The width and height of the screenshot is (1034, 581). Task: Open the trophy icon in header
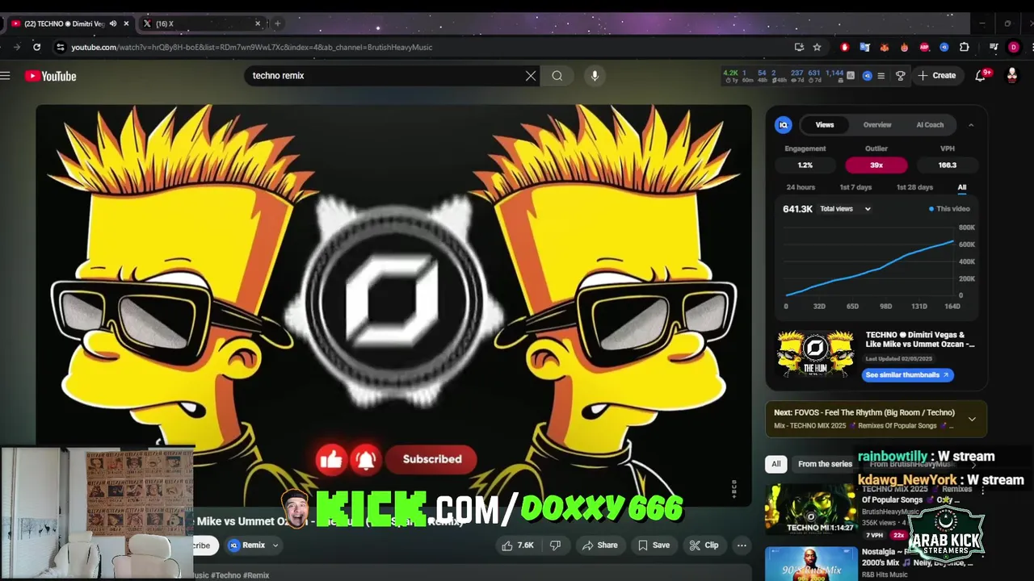(901, 76)
